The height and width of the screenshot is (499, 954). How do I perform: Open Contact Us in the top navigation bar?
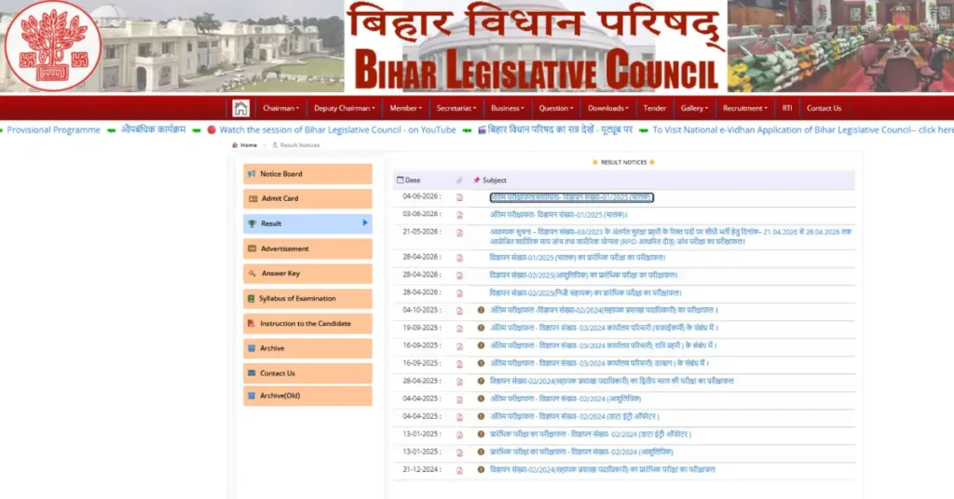click(x=824, y=108)
